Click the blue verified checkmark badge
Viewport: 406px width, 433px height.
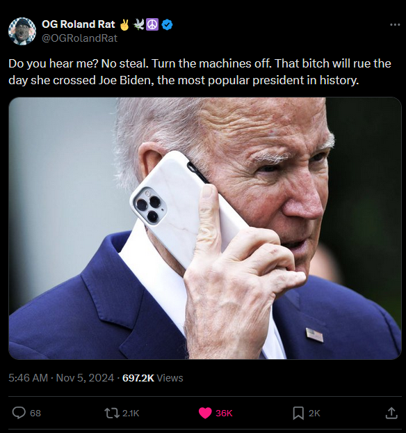tap(167, 24)
